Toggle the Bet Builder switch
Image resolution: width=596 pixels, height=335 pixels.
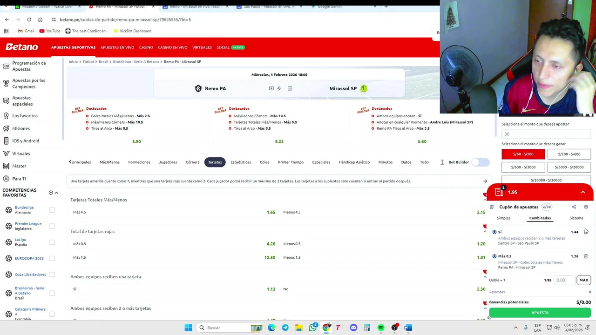point(481,162)
